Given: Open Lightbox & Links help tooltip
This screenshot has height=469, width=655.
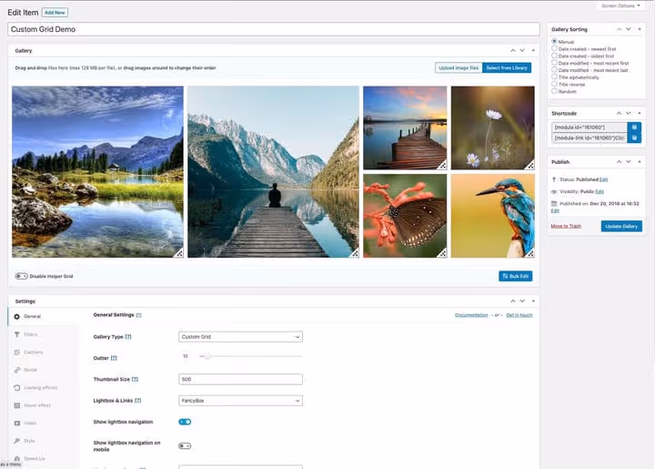Looking at the screenshot, I should (138, 401).
